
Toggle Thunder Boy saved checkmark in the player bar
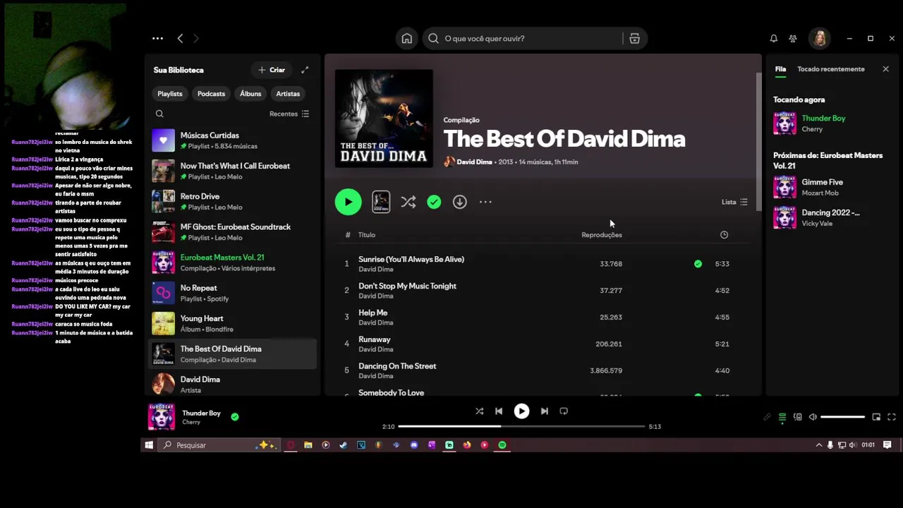tap(235, 417)
